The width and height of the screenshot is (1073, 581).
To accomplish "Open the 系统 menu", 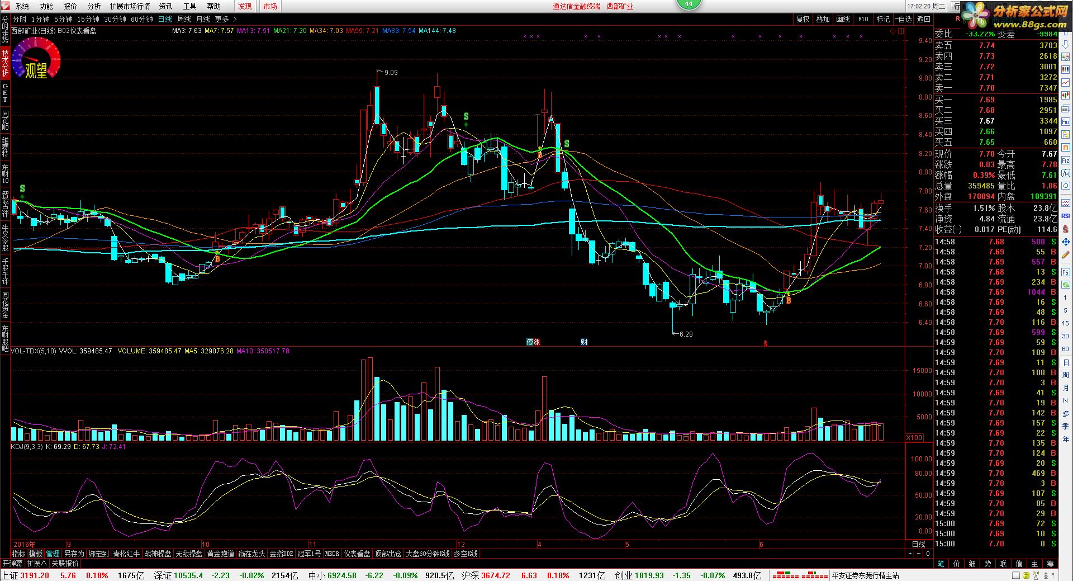I will point(22,6).
